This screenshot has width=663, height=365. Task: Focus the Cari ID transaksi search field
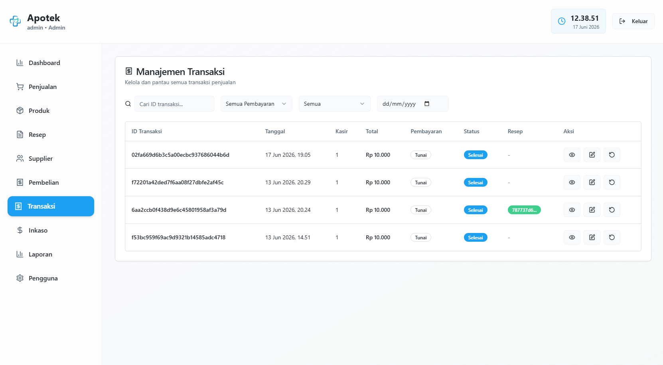[174, 104]
